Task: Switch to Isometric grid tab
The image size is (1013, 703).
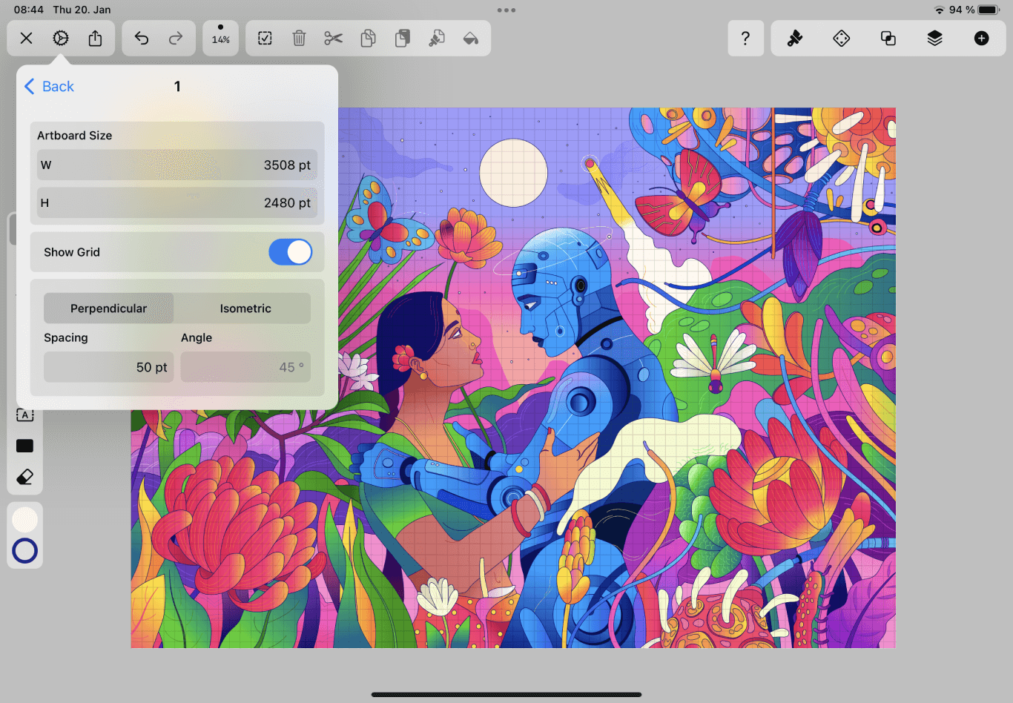Action: click(x=245, y=308)
